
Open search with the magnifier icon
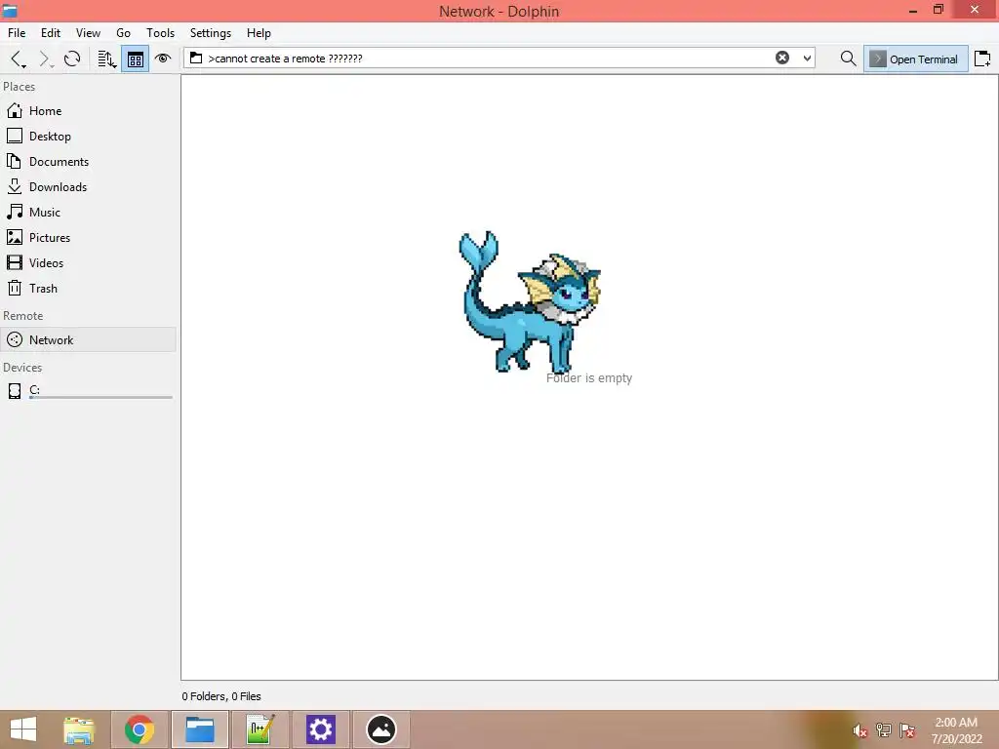point(848,59)
